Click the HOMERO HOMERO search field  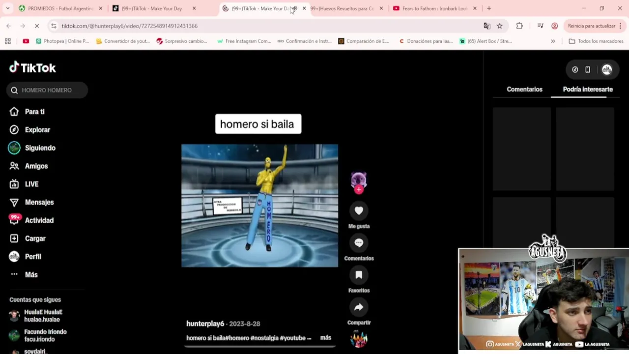click(47, 90)
